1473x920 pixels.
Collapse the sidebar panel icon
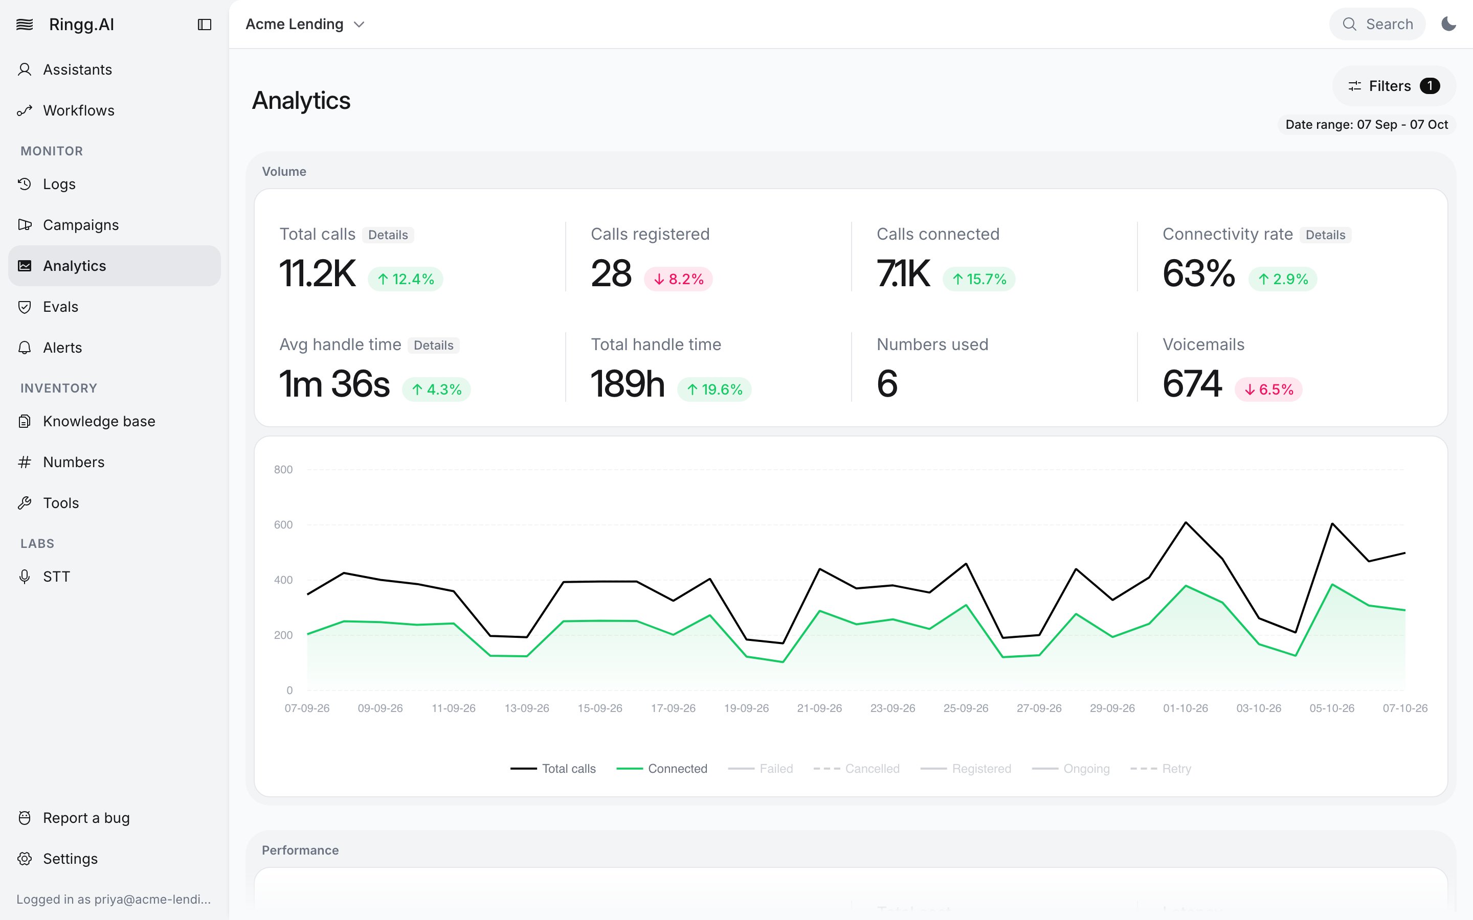click(205, 25)
